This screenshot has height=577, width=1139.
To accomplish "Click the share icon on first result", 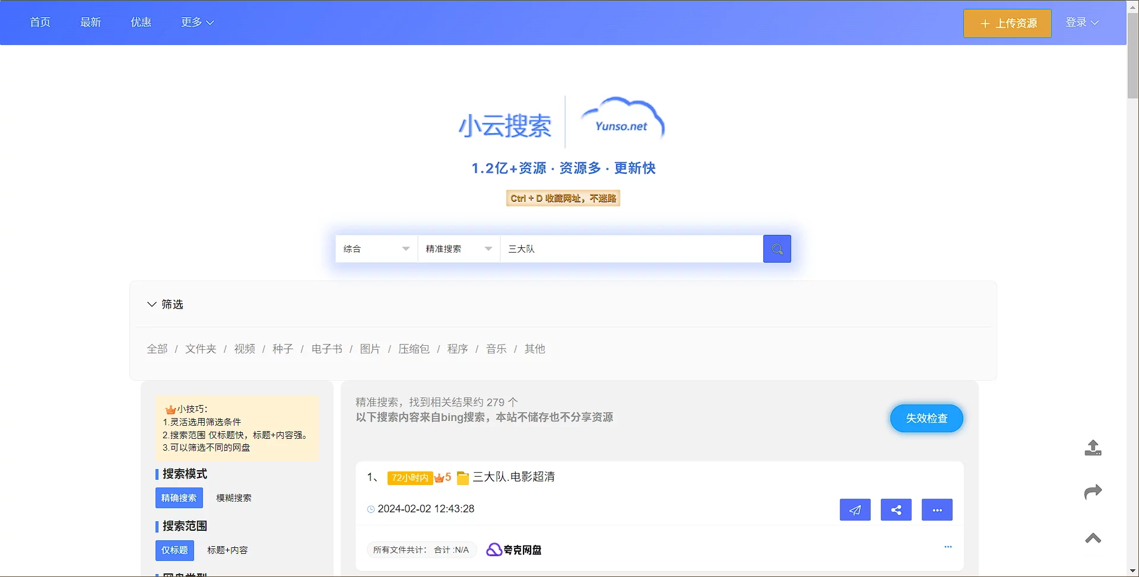I will [896, 510].
